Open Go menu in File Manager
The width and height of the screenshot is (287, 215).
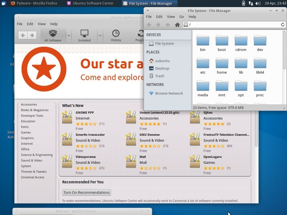tap(182, 17)
